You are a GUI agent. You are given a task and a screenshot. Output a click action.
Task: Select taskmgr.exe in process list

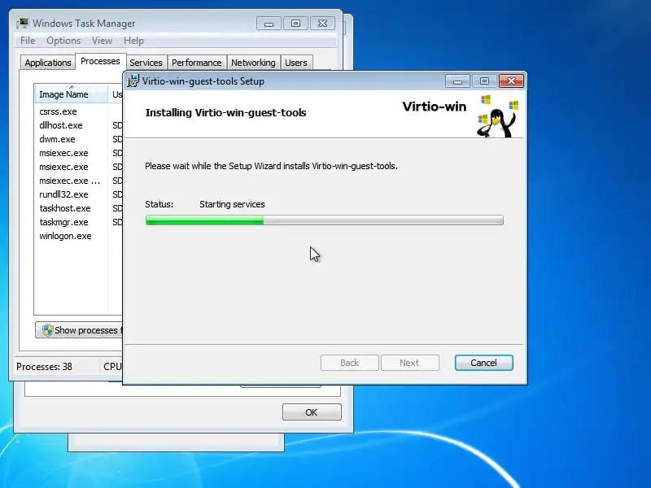63,222
